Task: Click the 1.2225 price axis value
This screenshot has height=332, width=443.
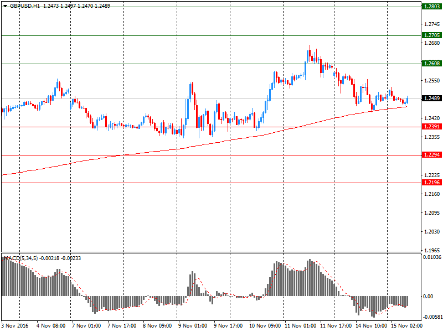Action: pos(432,175)
